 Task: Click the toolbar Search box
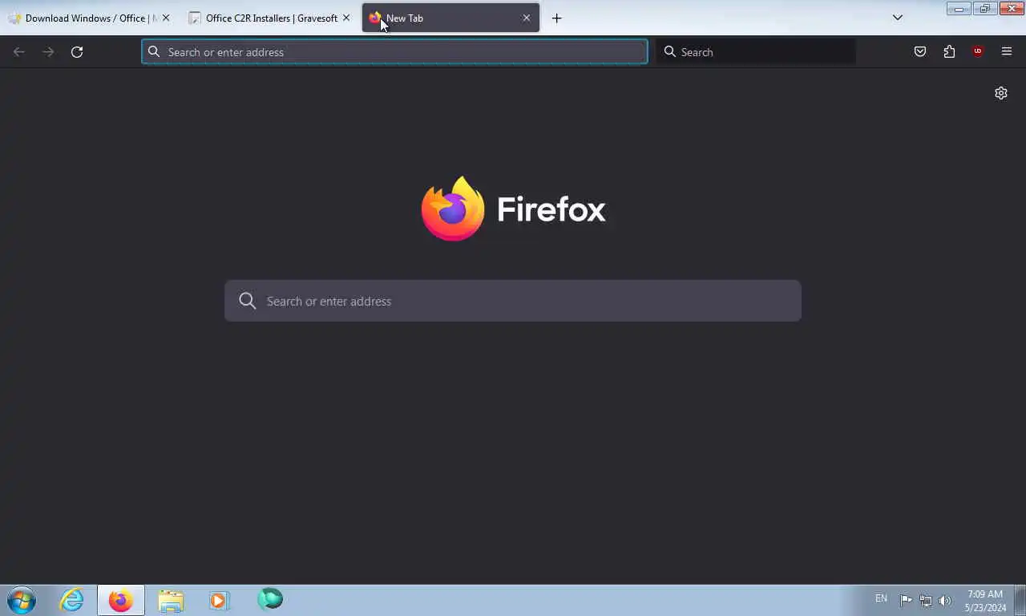(x=756, y=52)
